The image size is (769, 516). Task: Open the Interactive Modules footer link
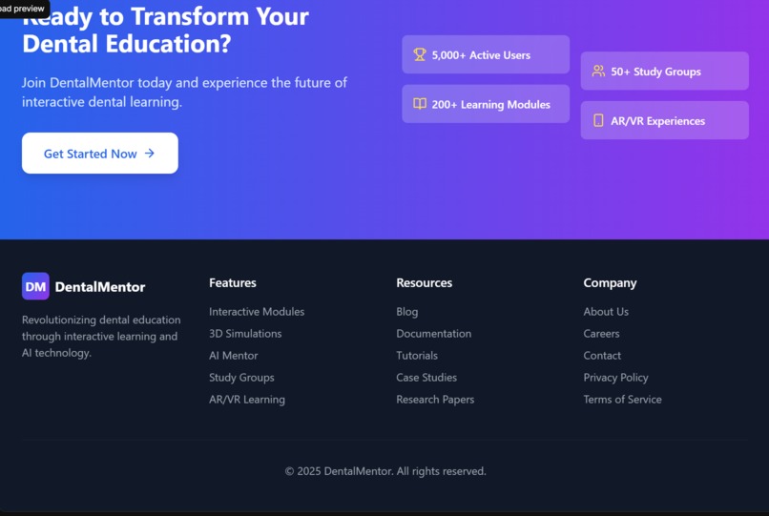point(257,312)
